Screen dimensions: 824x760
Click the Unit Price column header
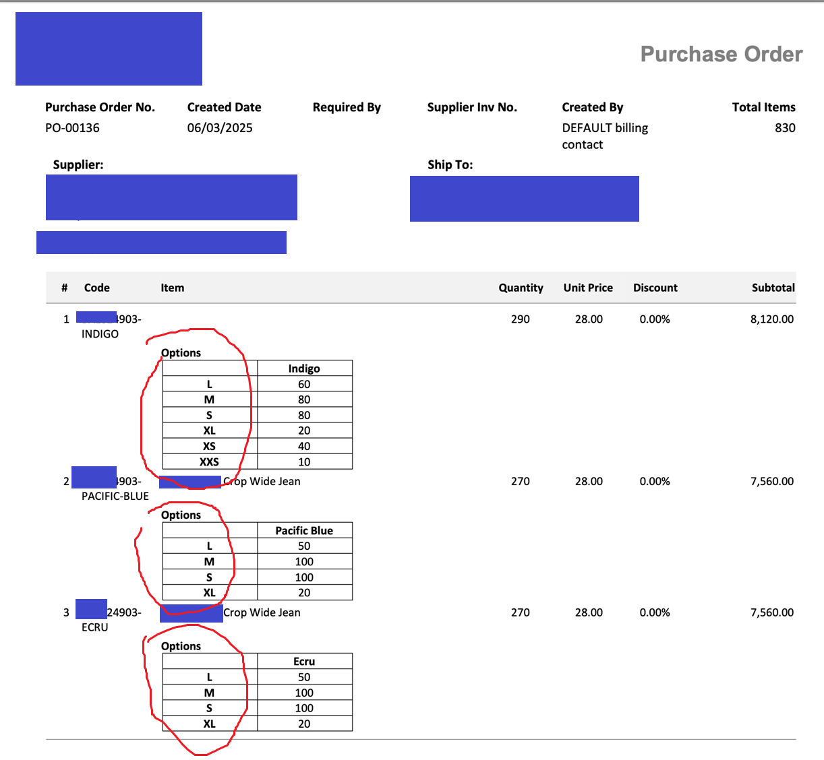pyautogui.click(x=588, y=288)
